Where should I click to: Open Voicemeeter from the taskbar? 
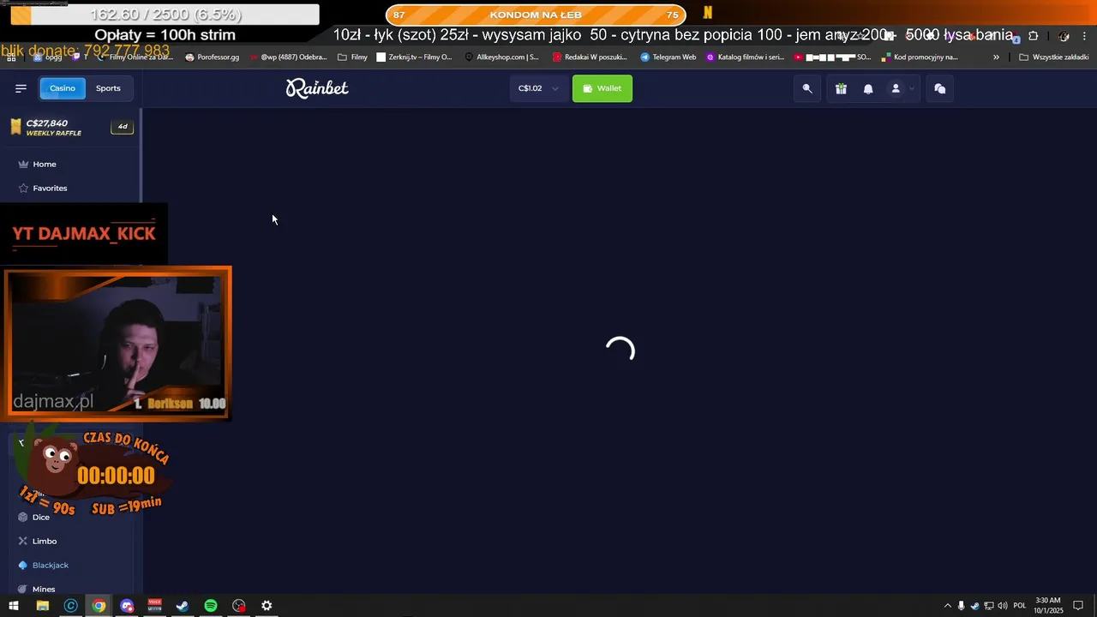154,606
